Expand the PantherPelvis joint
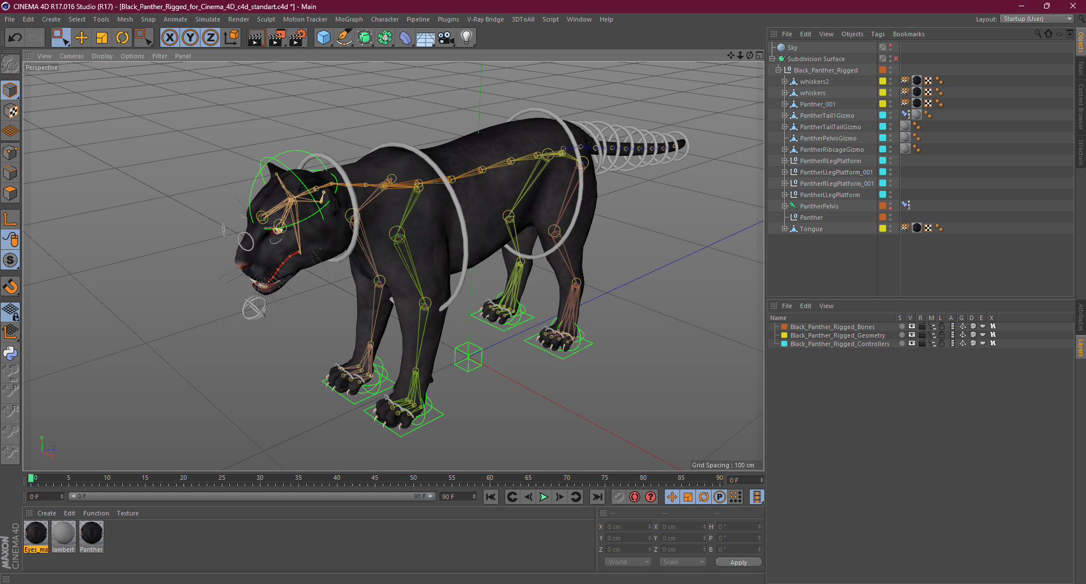This screenshot has width=1086, height=584. click(x=785, y=206)
